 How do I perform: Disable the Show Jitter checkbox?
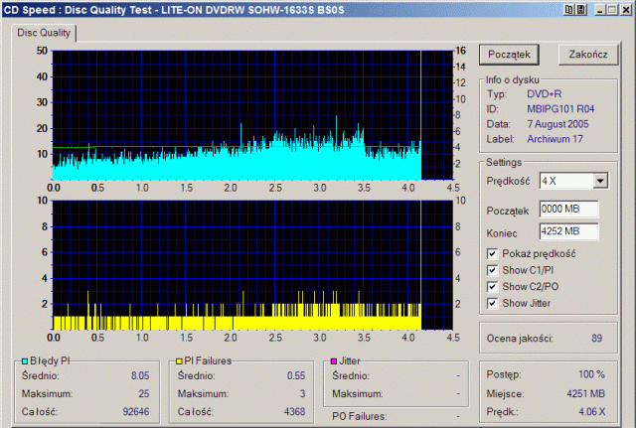492,303
